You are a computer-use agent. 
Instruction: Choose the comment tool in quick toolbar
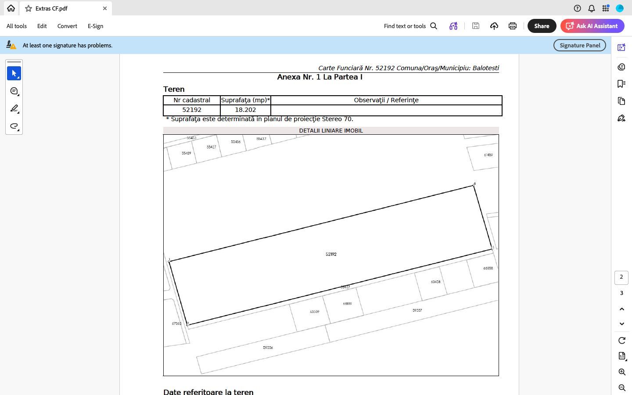[x=14, y=91]
